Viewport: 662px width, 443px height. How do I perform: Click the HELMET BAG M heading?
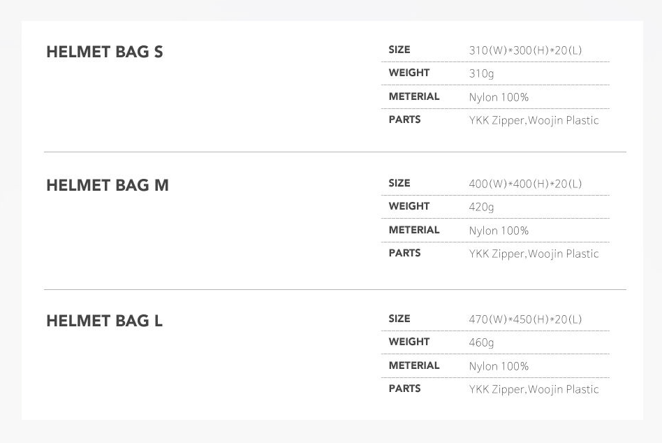tap(108, 185)
